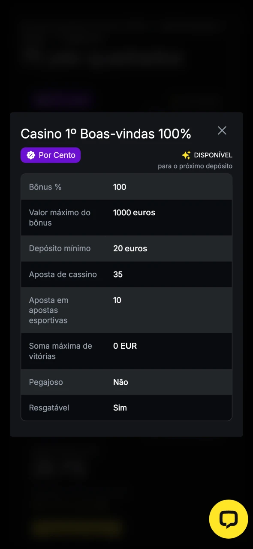Toggle the Pegajoso setting row

pyautogui.click(x=126, y=382)
